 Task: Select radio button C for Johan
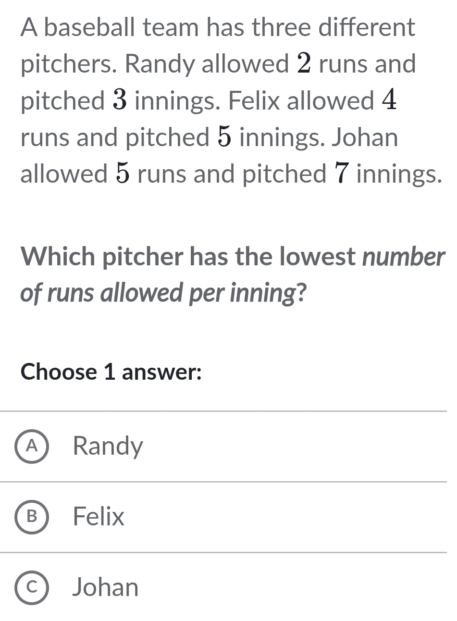point(32,587)
